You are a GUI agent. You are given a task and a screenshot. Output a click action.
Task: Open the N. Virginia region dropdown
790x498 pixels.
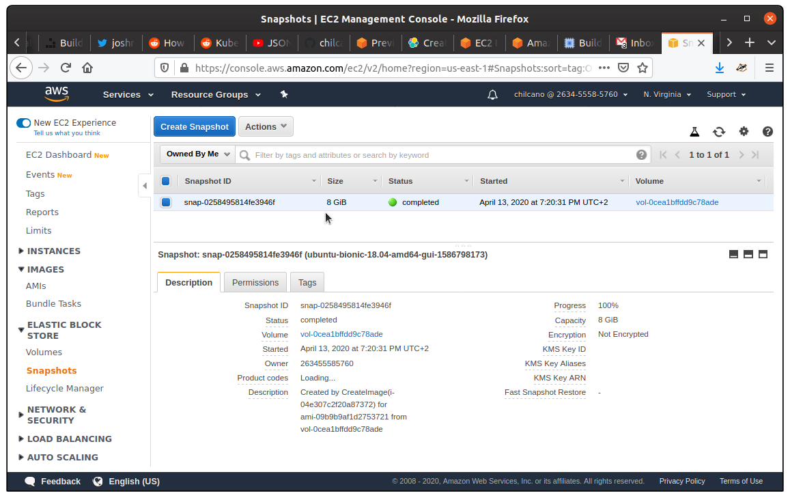click(x=667, y=95)
